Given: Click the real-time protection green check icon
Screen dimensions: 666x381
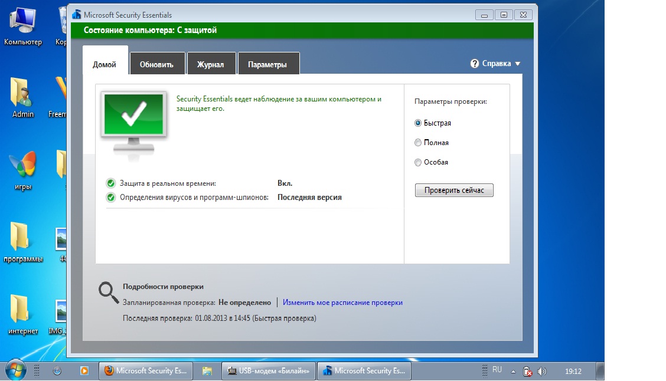Looking at the screenshot, I should 111,183.
